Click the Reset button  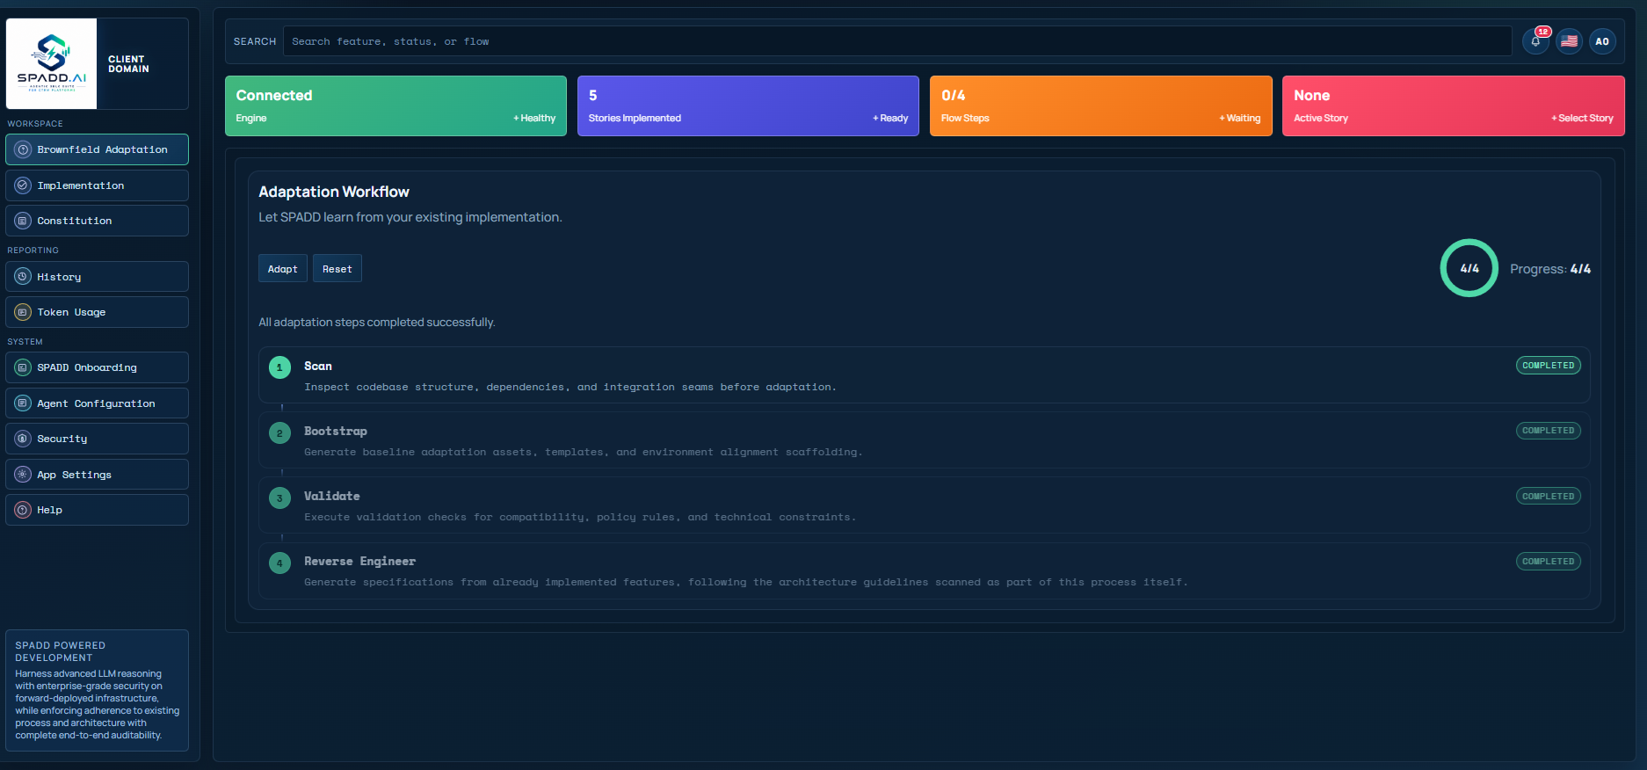pyautogui.click(x=337, y=269)
